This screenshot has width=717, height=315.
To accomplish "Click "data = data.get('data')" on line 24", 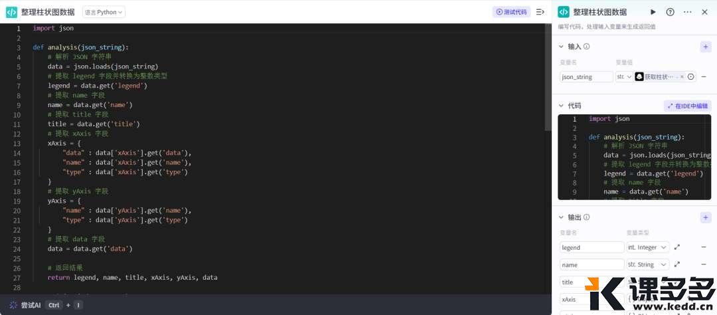I will coord(90,249).
